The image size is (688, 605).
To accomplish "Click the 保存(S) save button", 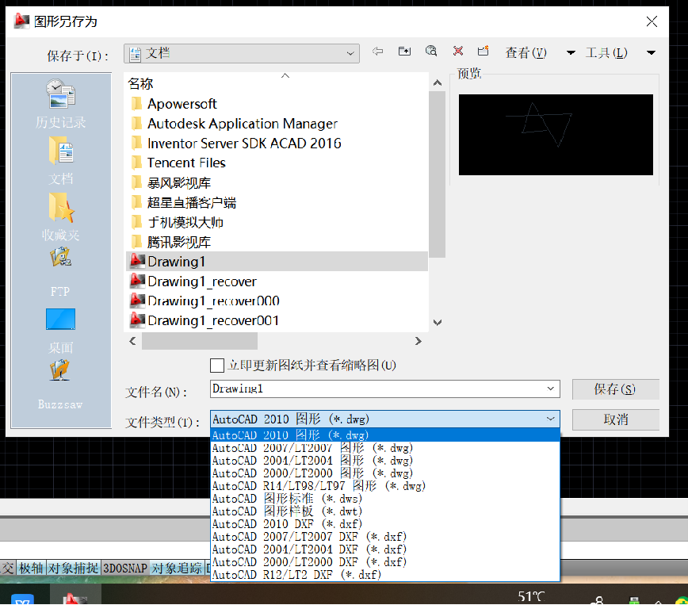I will click(x=616, y=389).
